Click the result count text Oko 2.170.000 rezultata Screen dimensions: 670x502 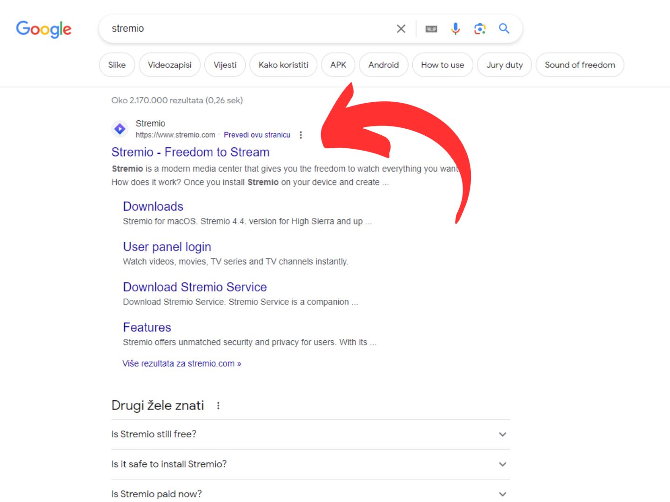(x=177, y=100)
